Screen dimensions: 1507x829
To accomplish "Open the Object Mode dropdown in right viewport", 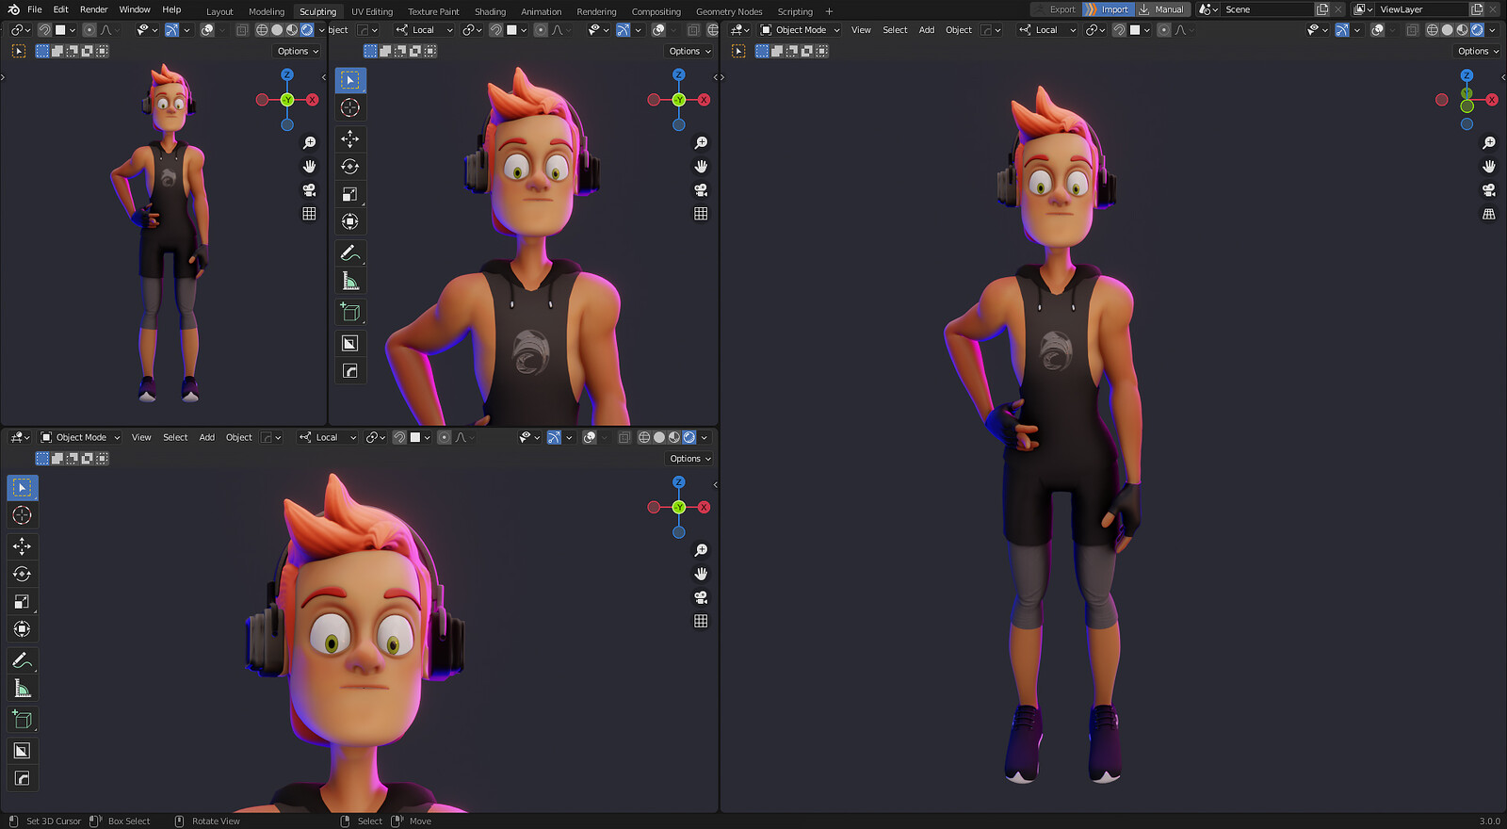I will pyautogui.click(x=801, y=30).
